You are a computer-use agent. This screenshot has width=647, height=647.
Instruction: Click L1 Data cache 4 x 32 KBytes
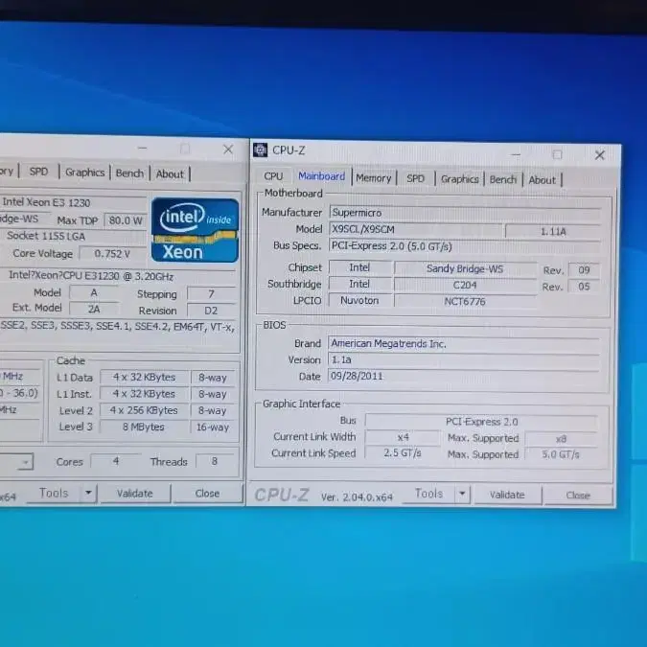point(144,377)
